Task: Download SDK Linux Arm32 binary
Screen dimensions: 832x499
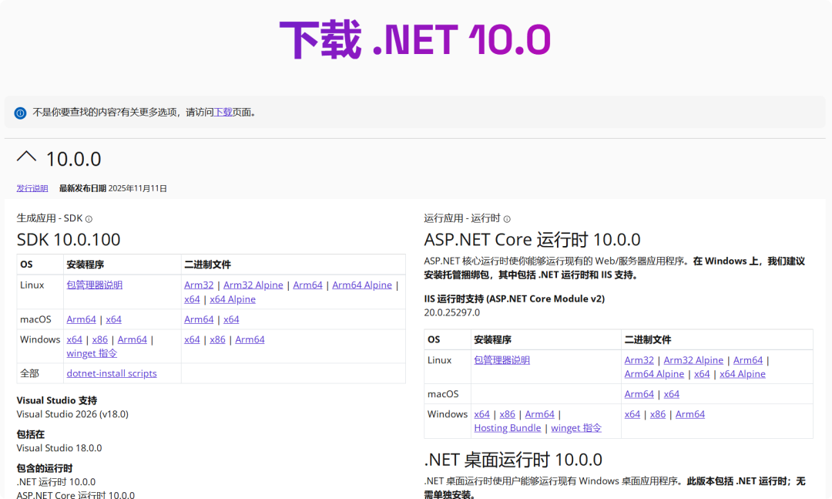Action: [199, 285]
